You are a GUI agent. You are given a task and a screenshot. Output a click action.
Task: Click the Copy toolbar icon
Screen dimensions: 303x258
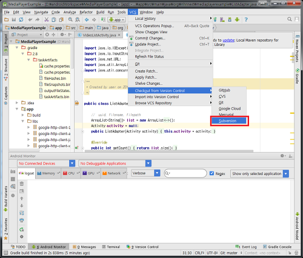pos(54,19)
